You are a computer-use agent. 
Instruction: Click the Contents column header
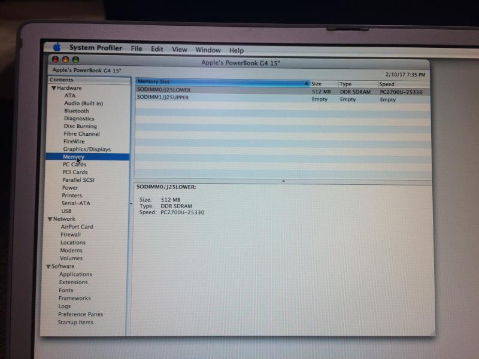[89, 80]
